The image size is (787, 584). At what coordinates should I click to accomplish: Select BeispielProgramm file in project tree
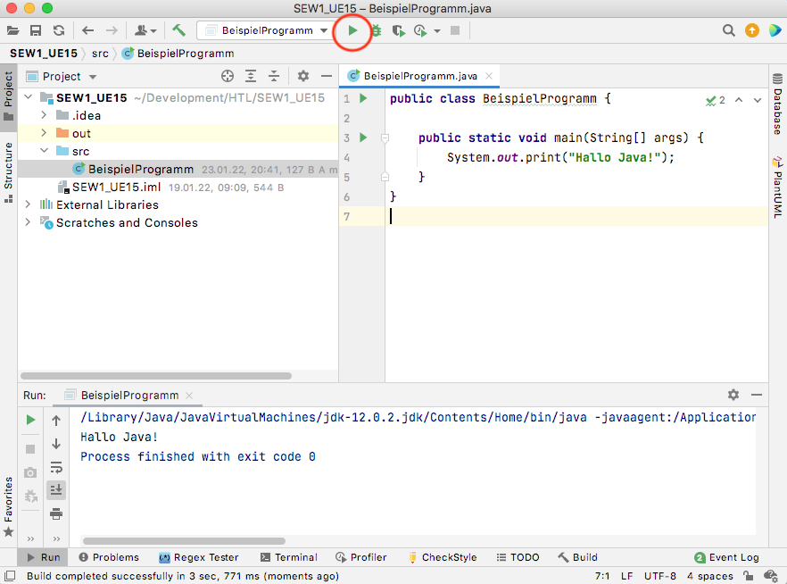pos(178,170)
